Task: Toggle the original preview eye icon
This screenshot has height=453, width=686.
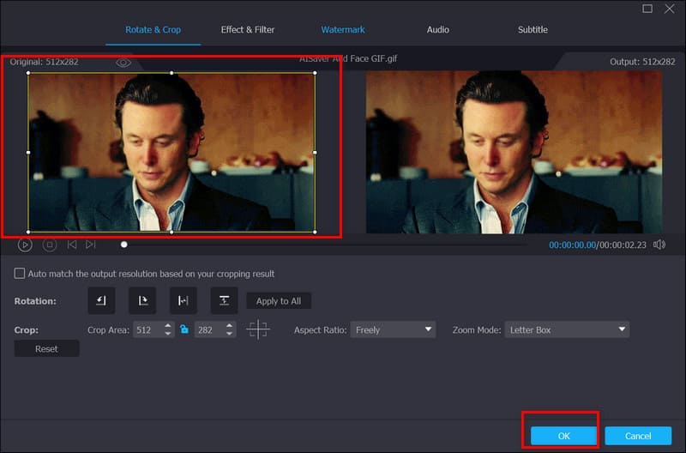Action: coord(123,63)
